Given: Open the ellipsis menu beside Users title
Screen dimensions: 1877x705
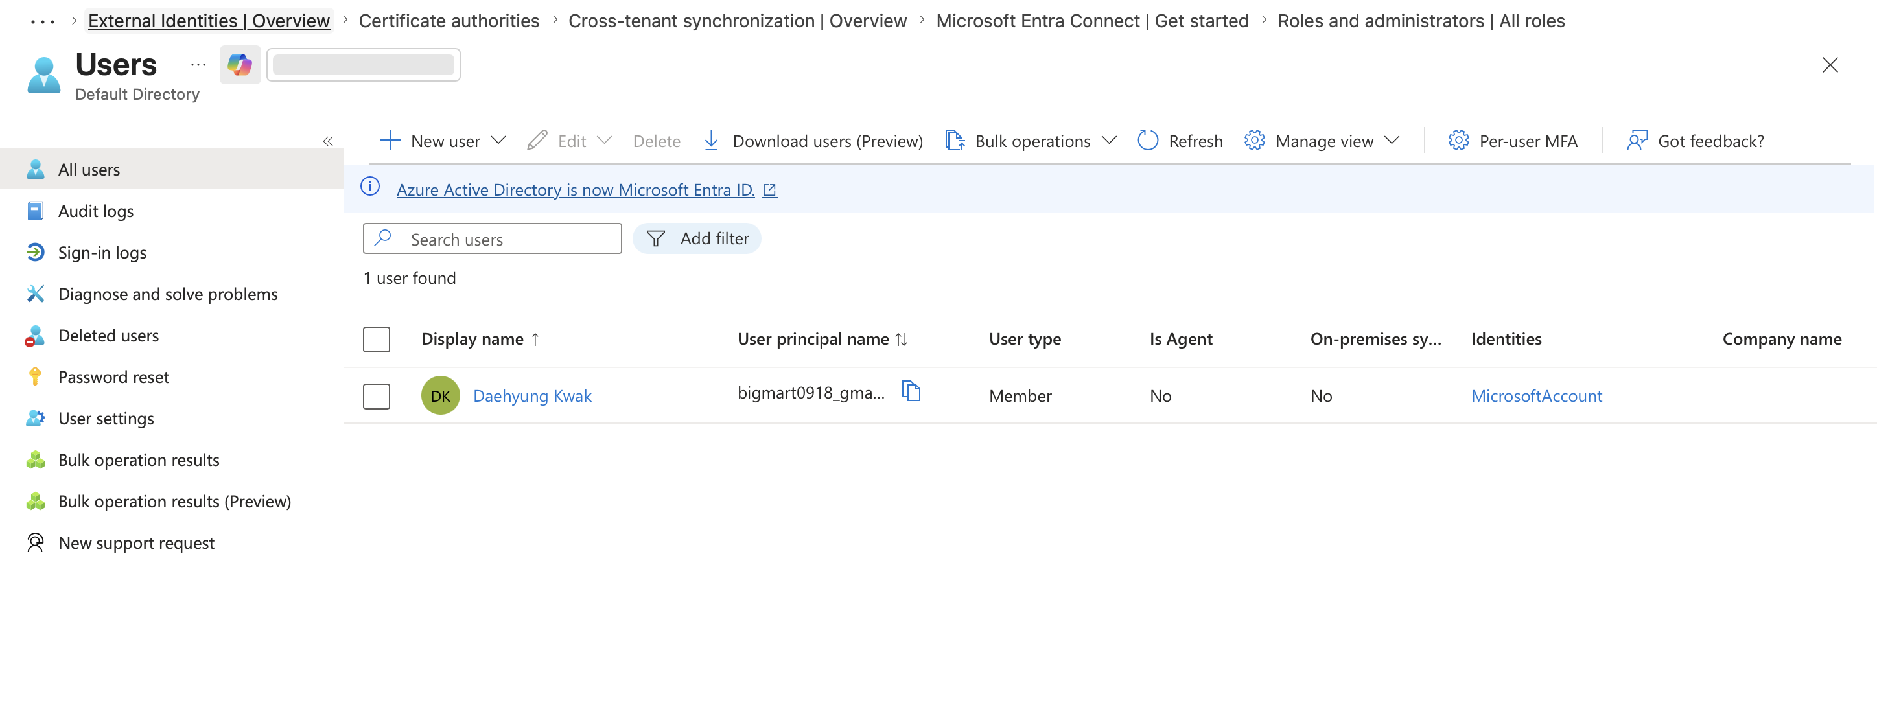Looking at the screenshot, I should pyautogui.click(x=198, y=65).
